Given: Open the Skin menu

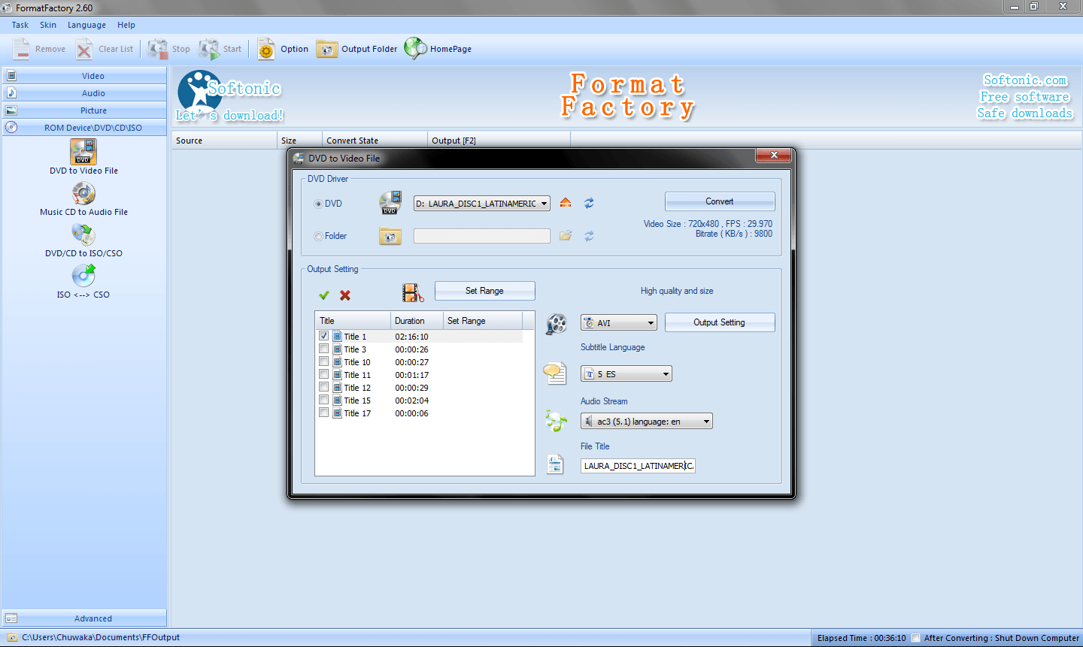Looking at the screenshot, I should 48,25.
